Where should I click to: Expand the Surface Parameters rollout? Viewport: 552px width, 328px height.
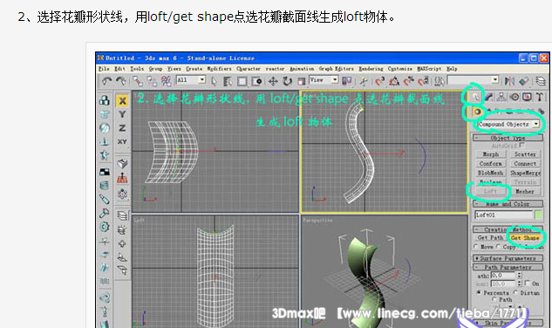click(x=508, y=258)
